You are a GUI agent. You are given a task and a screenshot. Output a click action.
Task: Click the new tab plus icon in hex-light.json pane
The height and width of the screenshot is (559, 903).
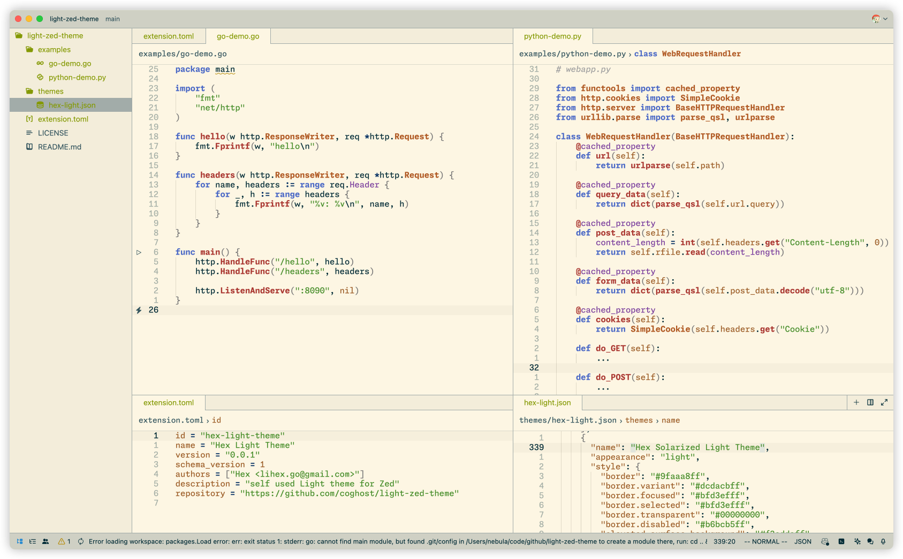(856, 402)
